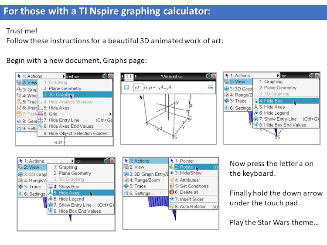Click the greyed 7: Tabl table icon
Screen dimensions: 327x245
pyautogui.click(x=19, y=114)
